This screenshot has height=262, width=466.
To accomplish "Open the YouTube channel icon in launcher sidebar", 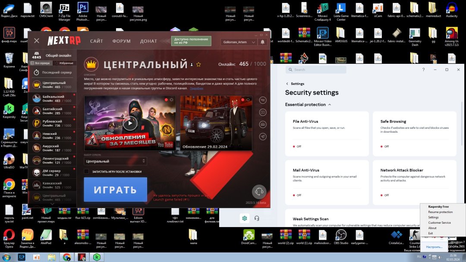I will (x=263, y=112).
